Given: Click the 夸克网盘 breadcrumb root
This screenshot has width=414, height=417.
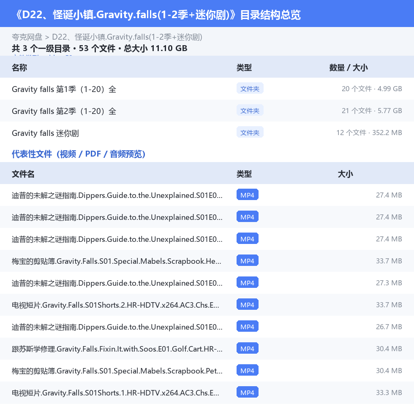Looking at the screenshot, I should (x=27, y=37).
